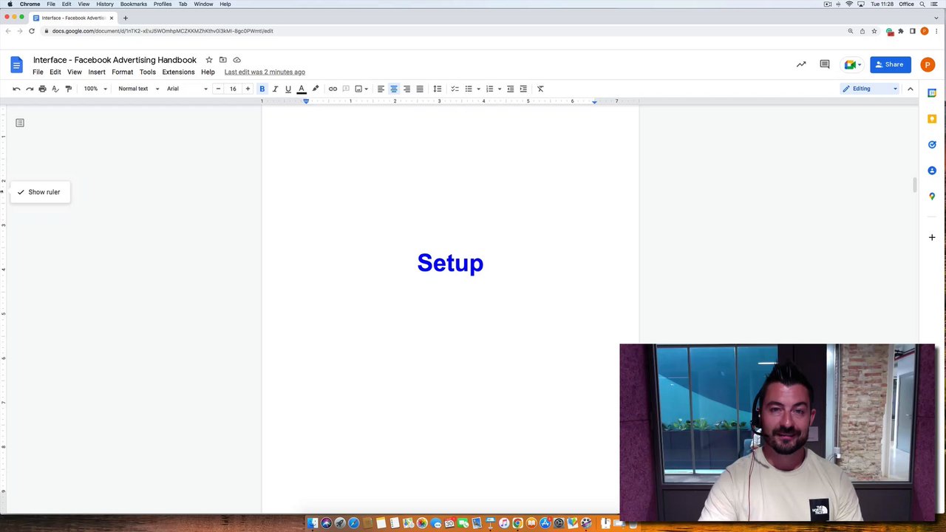The height and width of the screenshot is (532, 946).
Task: Open the comment history icon
Action: click(x=825, y=64)
